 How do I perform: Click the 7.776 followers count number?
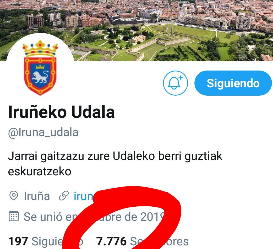click(x=111, y=241)
